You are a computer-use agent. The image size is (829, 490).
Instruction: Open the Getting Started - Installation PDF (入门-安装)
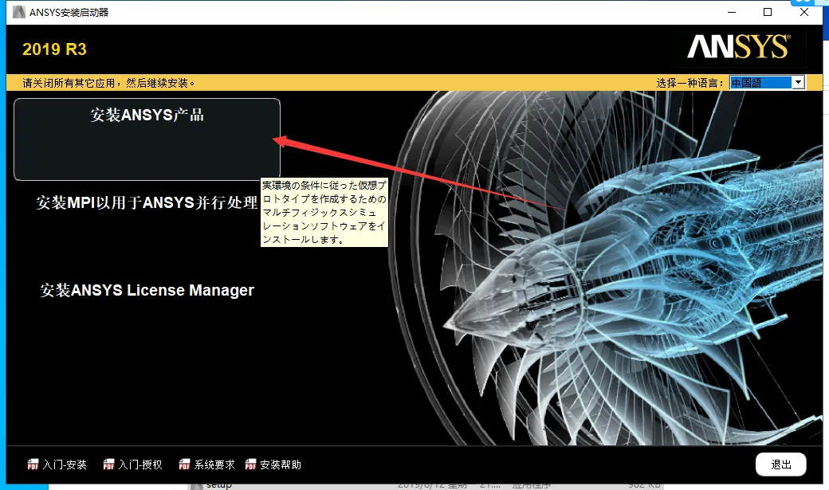57,465
